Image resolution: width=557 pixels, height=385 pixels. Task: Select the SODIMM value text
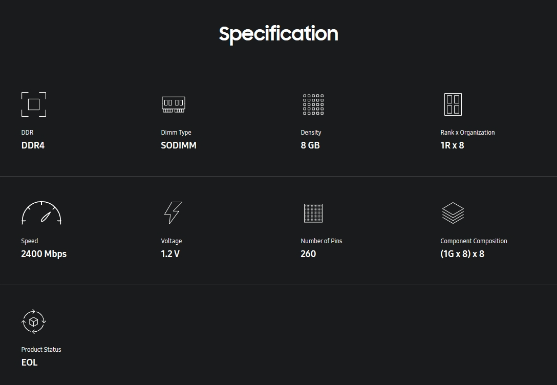click(179, 145)
